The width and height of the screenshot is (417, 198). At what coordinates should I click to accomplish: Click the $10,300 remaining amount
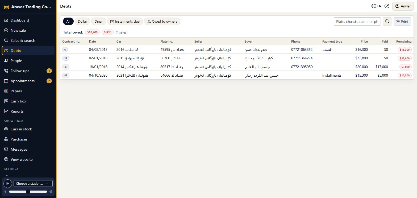pos(405,76)
